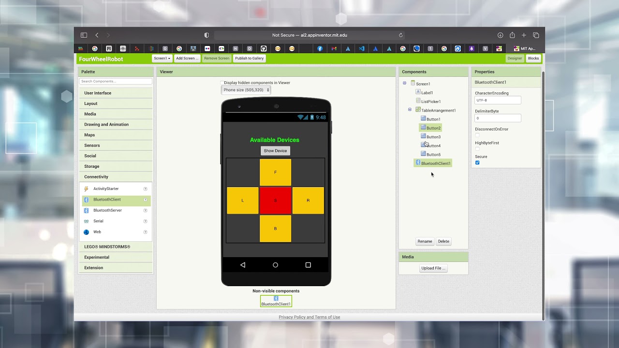Image resolution: width=619 pixels, height=348 pixels.
Task: Open a new tab with the plus icon
Action: [x=524, y=35]
